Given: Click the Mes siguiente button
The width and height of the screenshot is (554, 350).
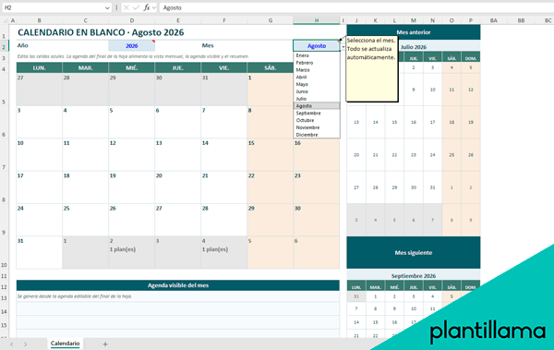Looking at the screenshot, I should click(414, 253).
